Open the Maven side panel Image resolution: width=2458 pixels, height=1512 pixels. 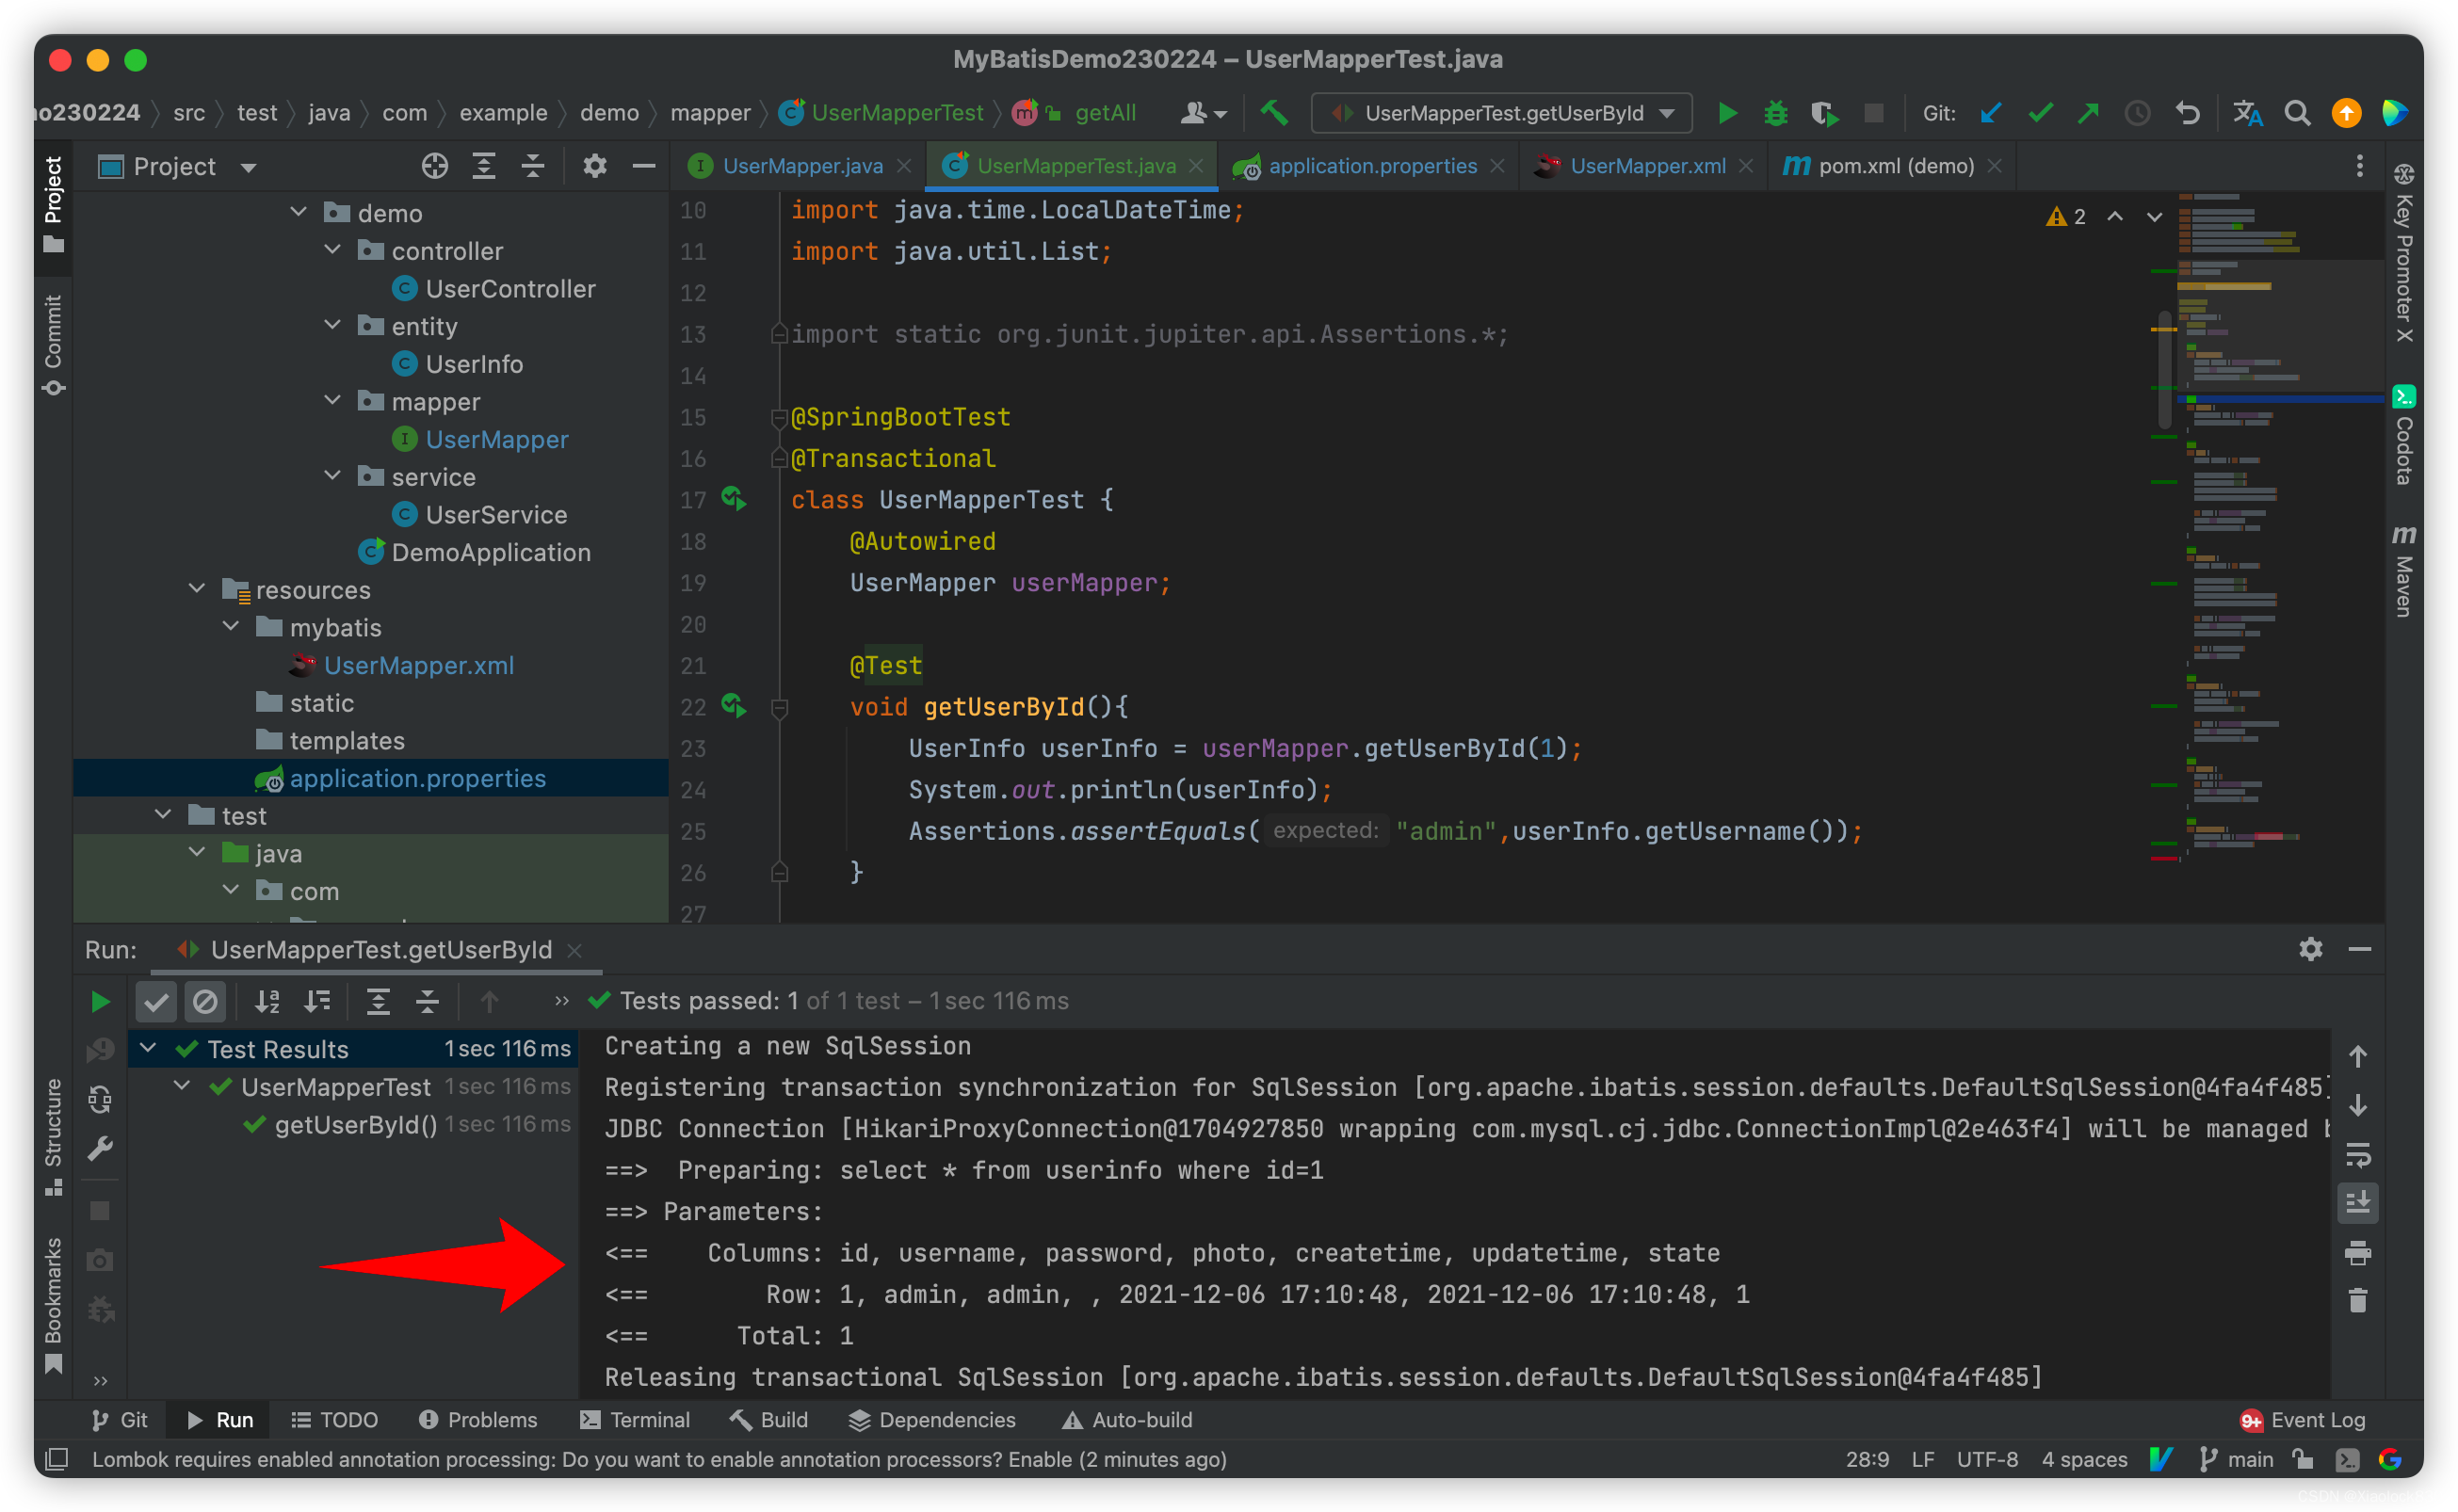pos(2404,570)
